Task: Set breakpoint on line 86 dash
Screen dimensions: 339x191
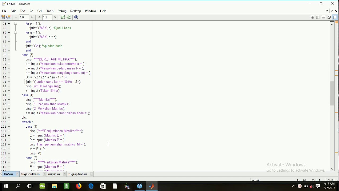Action: pos(9,59)
